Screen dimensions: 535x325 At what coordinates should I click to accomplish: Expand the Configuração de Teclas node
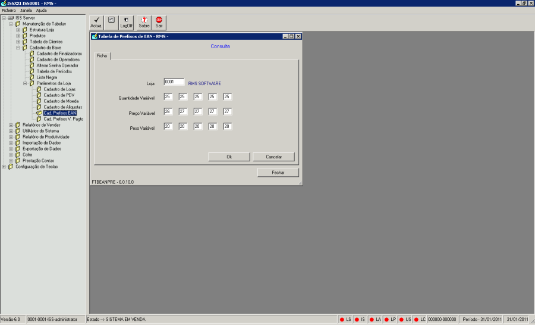[4, 167]
